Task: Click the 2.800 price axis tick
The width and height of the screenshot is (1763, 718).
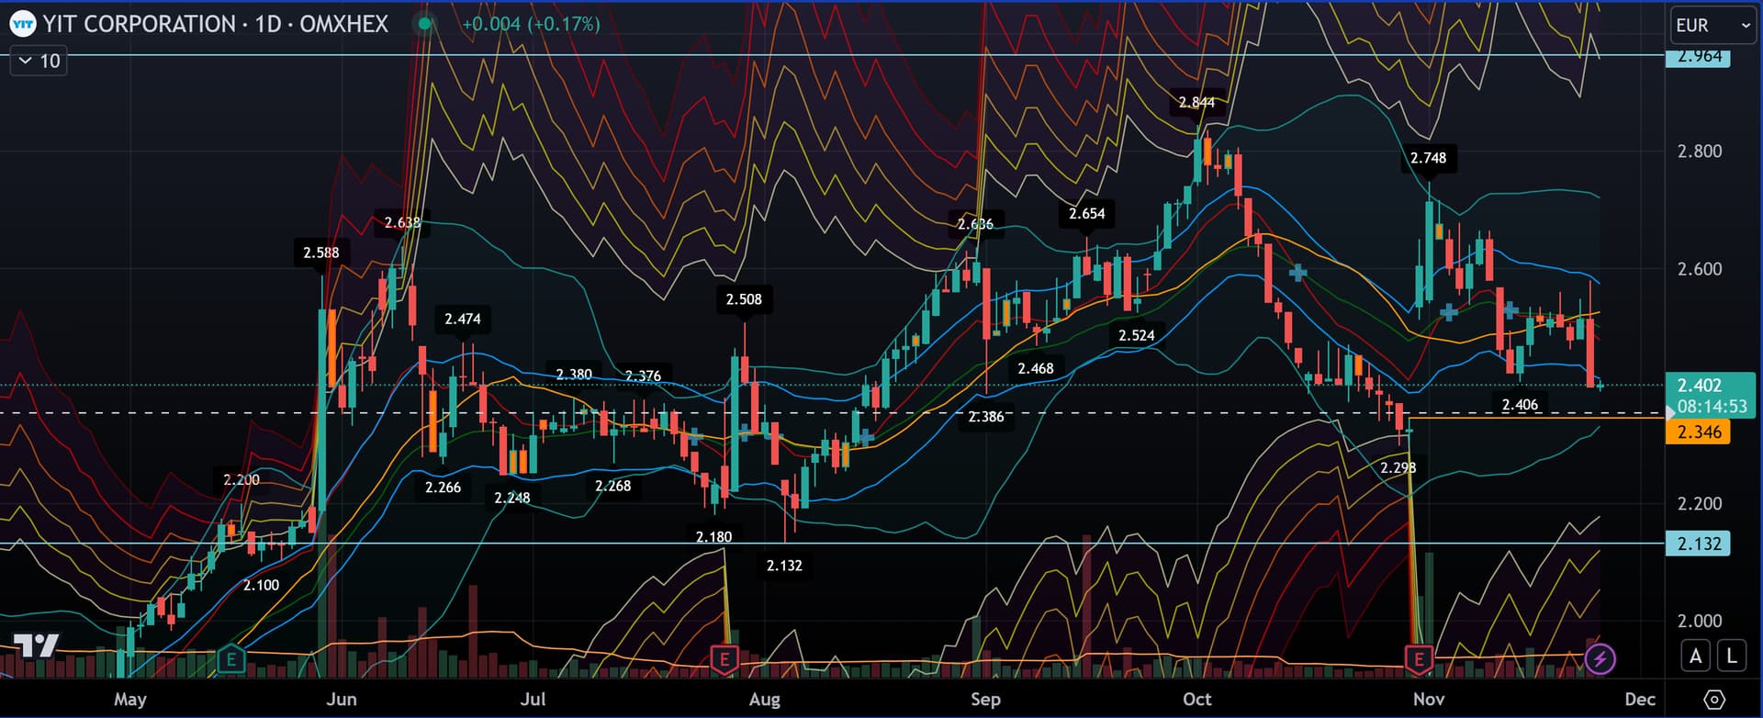Action: tap(1700, 151)
